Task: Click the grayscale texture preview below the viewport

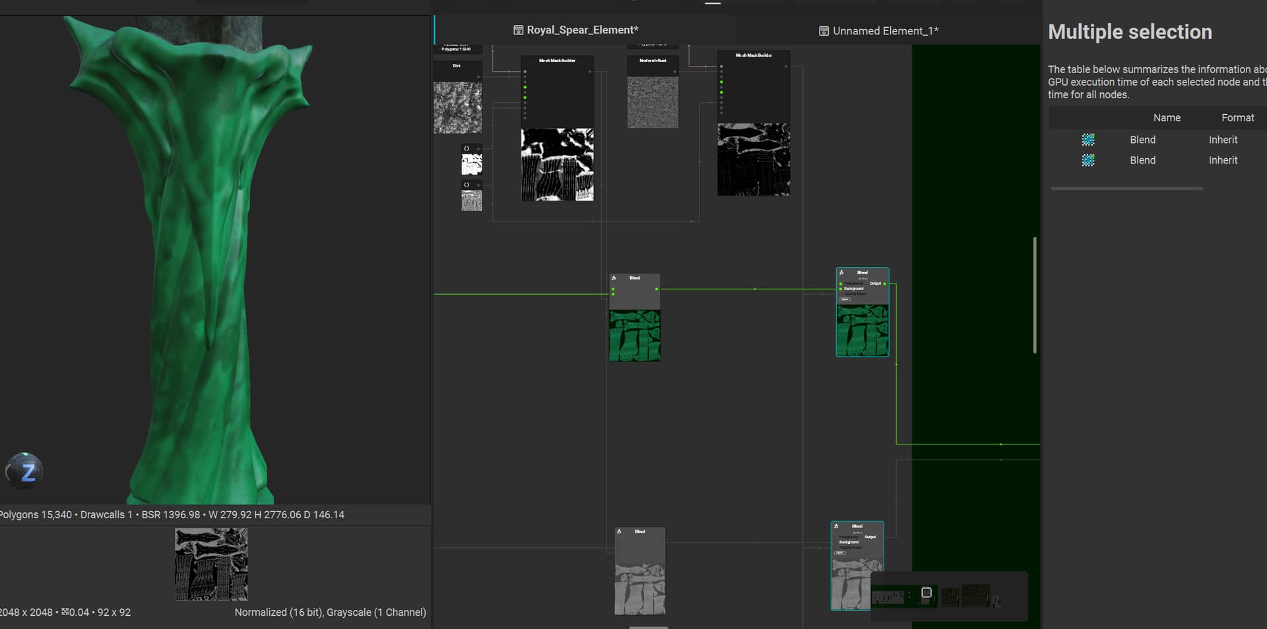Action: click(x=211, y=564)
